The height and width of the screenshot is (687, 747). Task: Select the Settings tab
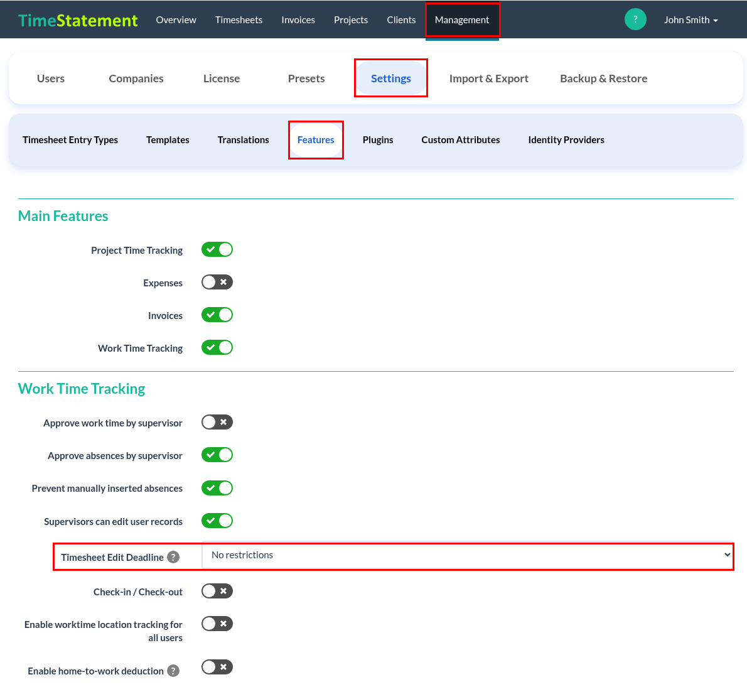[x=390, y=78]
